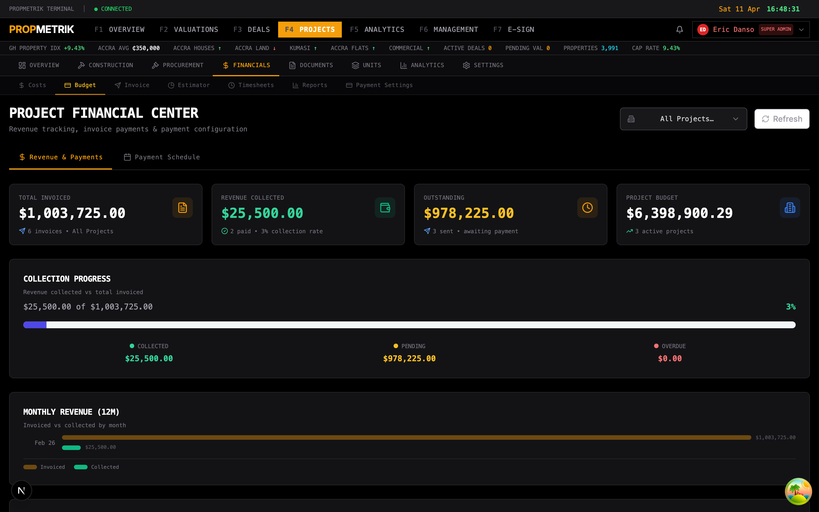Open the F1 Overview menu
Viewport: 819px width, 512px height.
coord(119,30)
